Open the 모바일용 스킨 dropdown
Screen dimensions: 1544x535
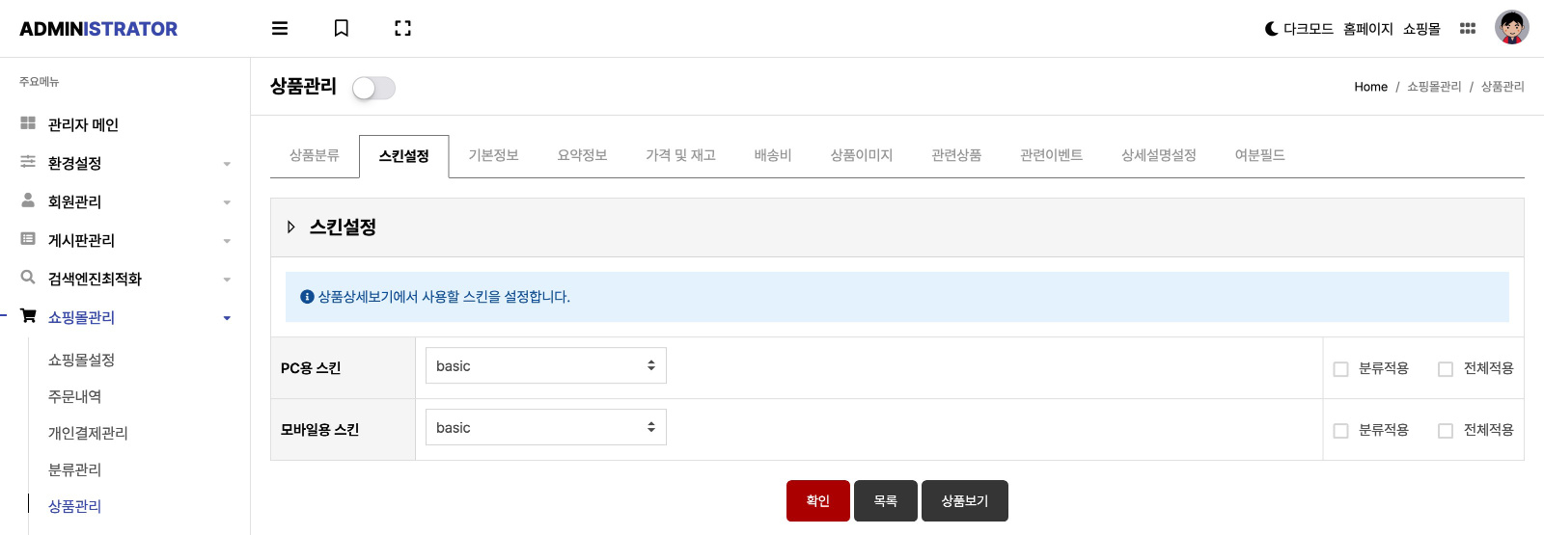(x=546, y=427)
